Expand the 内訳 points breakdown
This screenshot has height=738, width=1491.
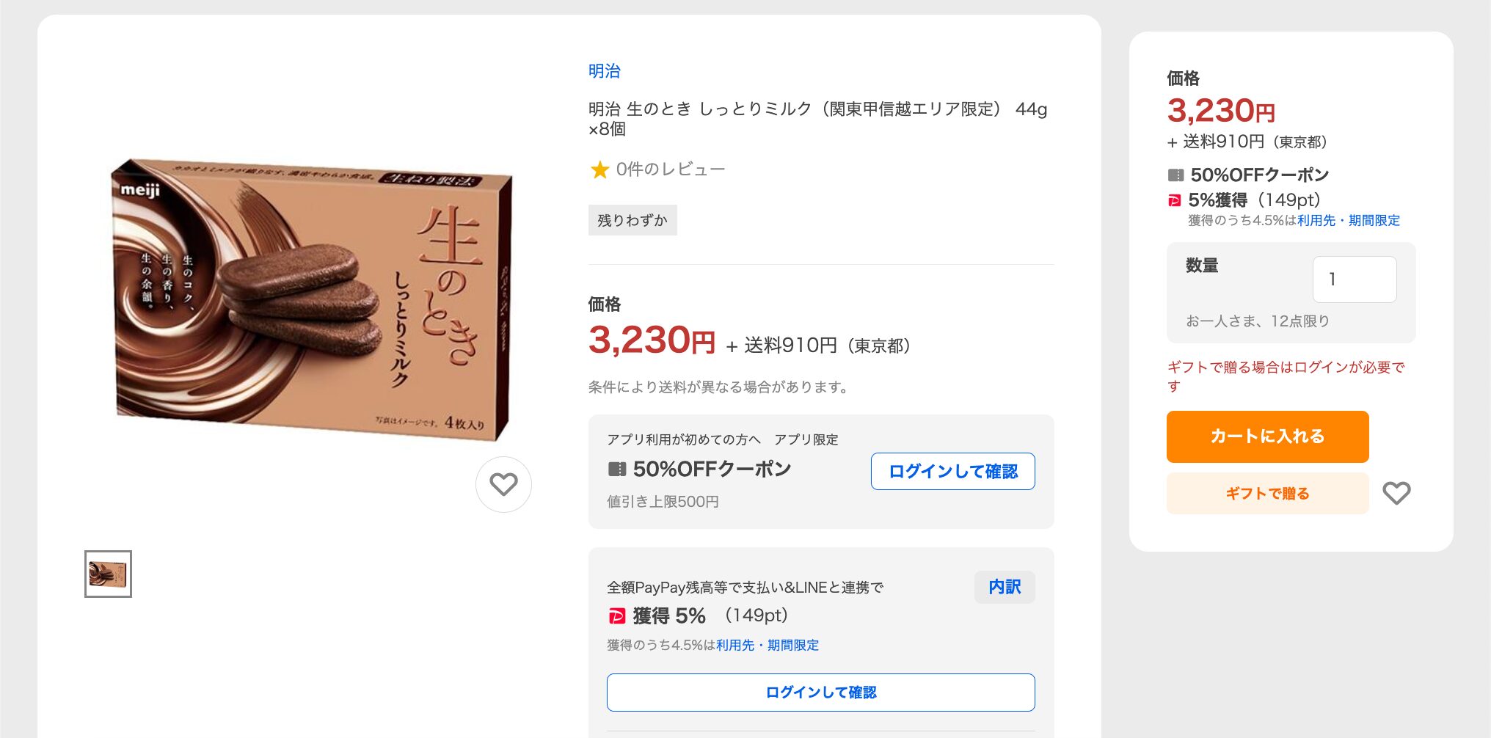[x=1005, y=587]
